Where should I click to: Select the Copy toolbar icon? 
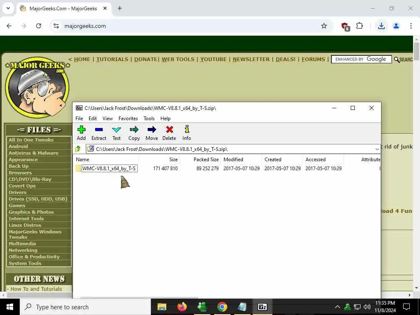click(134, 133)
